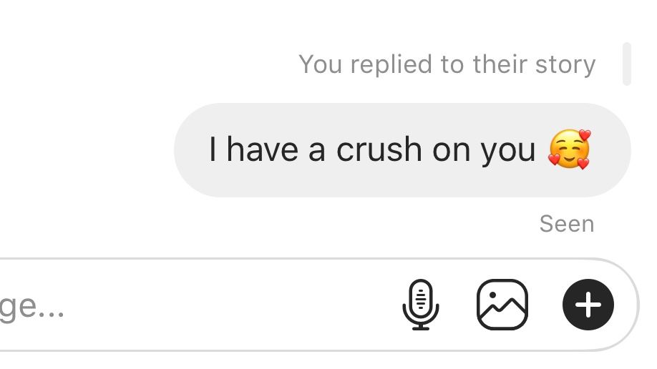Expand more options with the plus circle

[x=588, y=305]
